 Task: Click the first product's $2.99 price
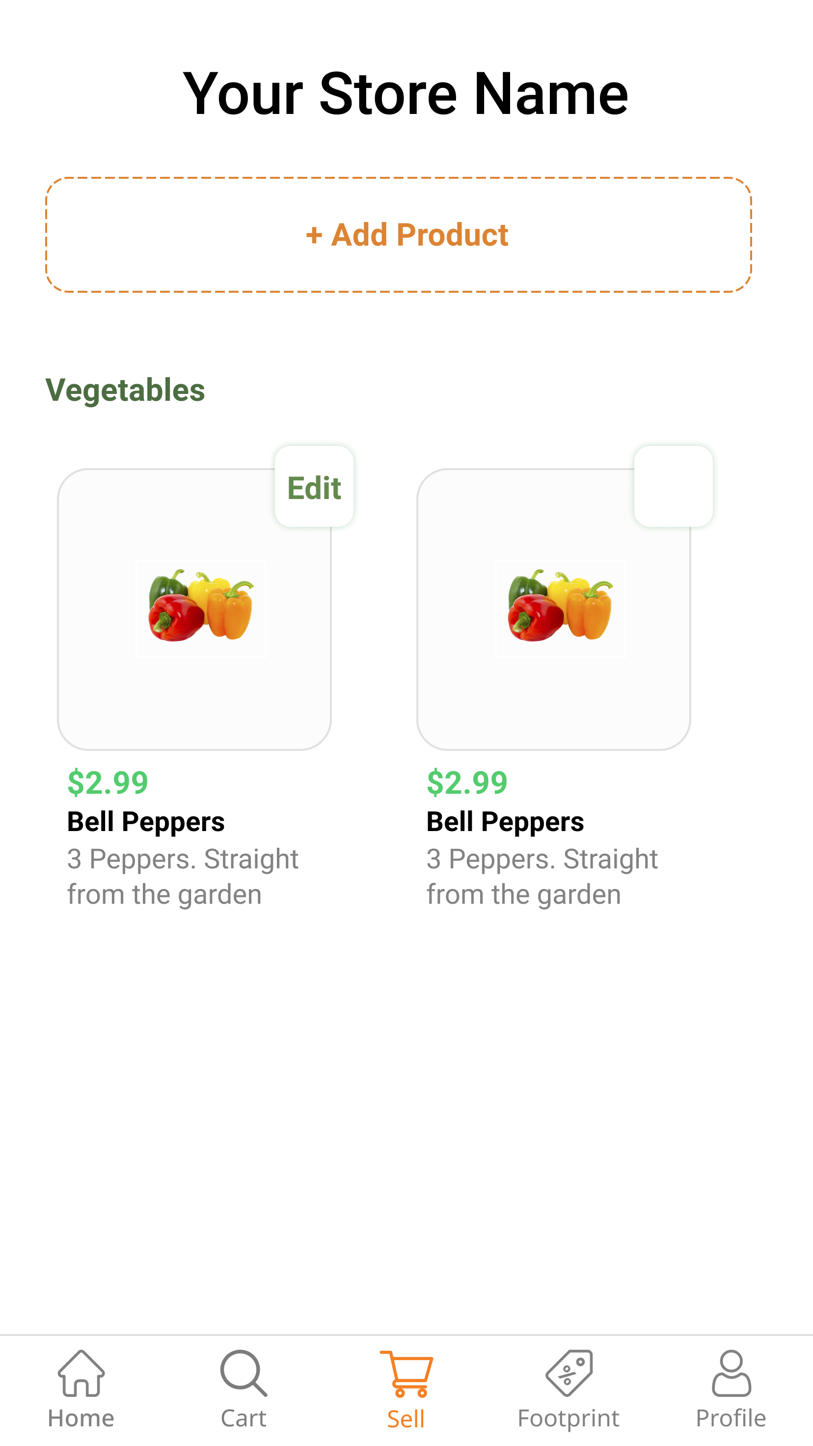[x=108, y=782]
